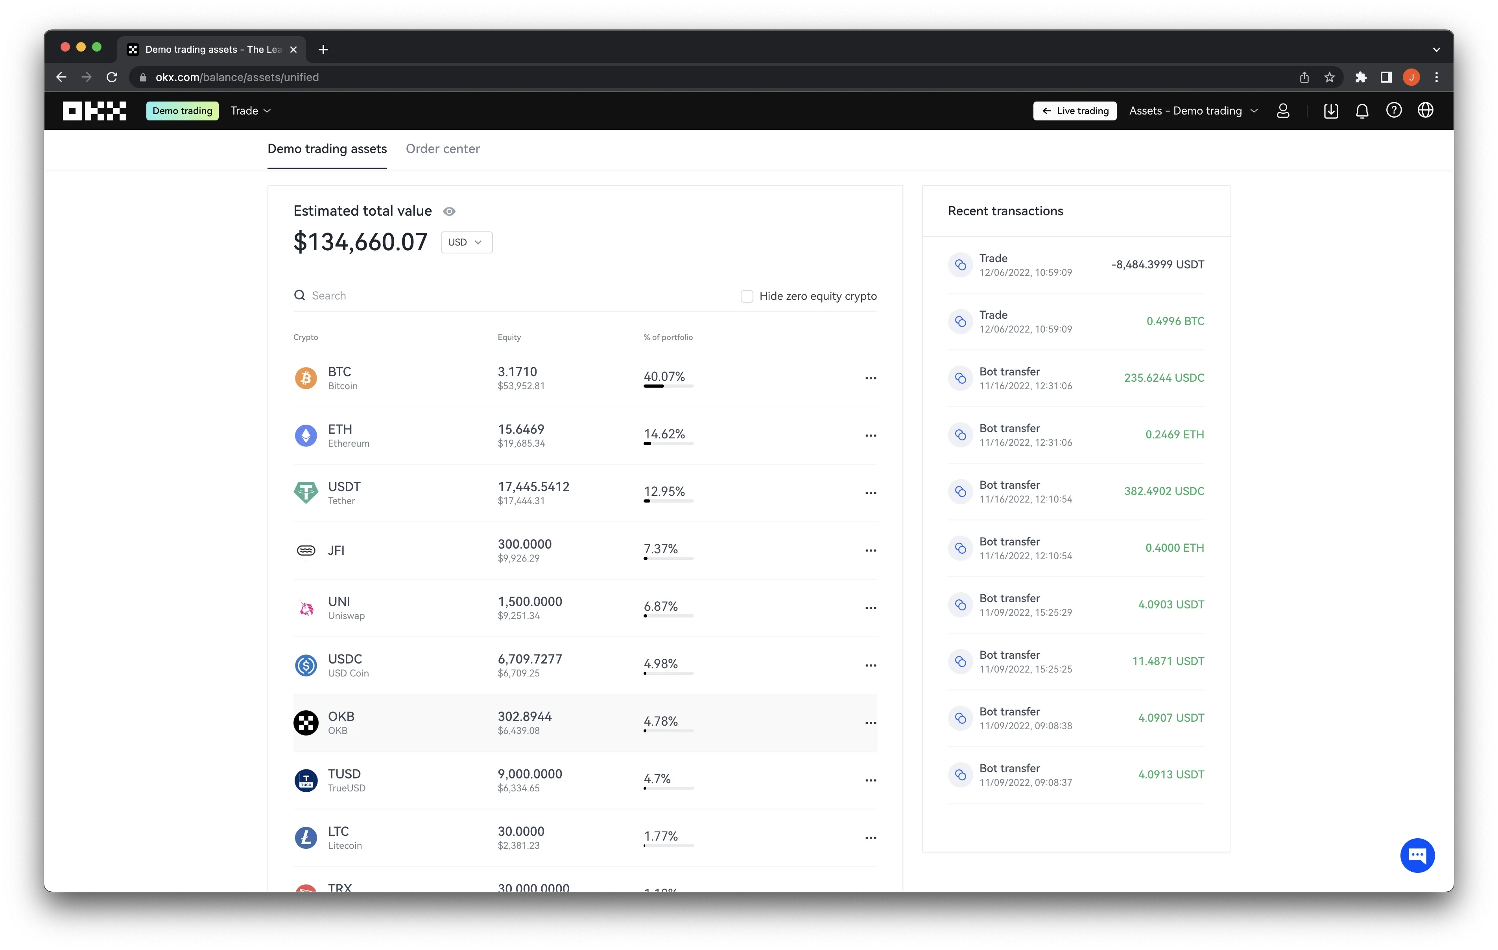Switch to the Order center tab
The image size is (1498, 950).
pyautogui.click(x=442, y=148)
